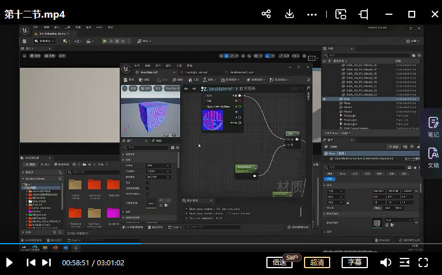Click the share icon in the title bar
Image resolution: width=442 pixels, height=275 pixels.
pyautogui.click(x=266, y=14)
